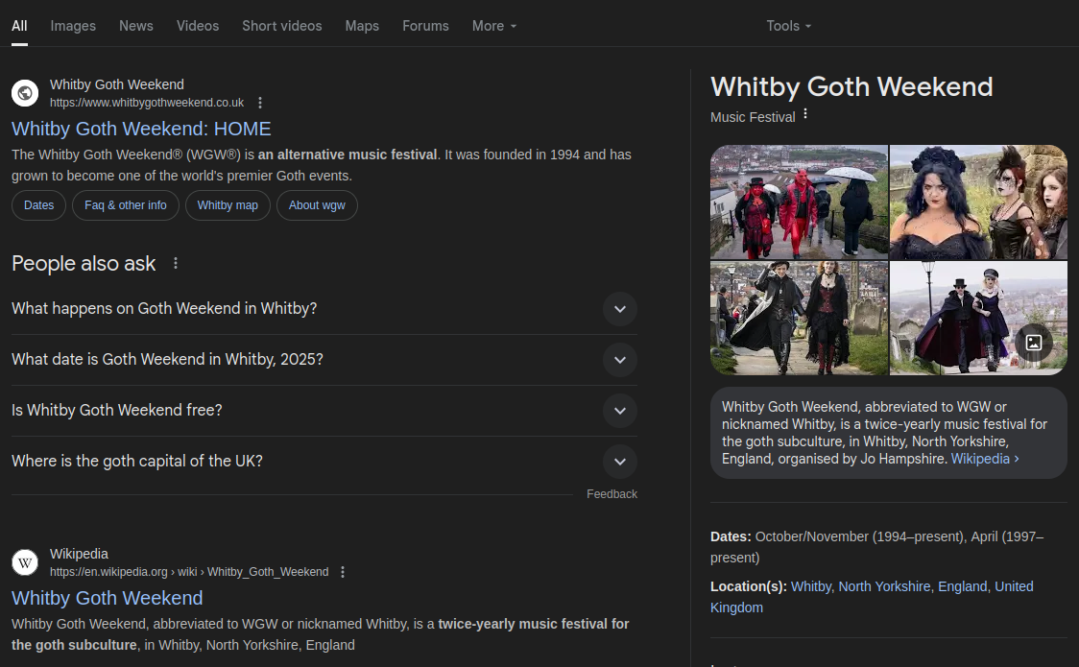Open options menu for Wikipedia result

tap(343, 572)
